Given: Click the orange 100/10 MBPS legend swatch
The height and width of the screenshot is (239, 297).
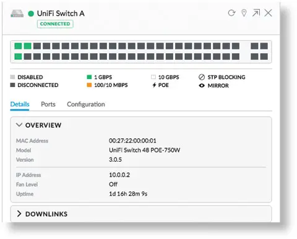Looking at the screenshot, I should pos(89,85).
